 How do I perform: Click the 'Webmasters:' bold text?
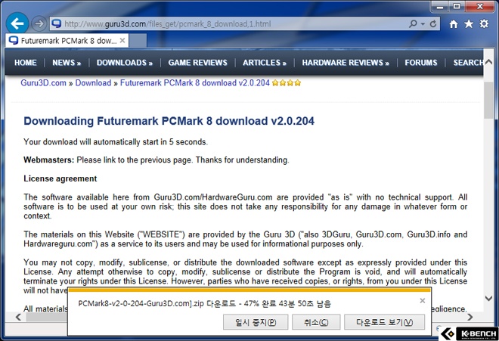[x=48, y=160]
